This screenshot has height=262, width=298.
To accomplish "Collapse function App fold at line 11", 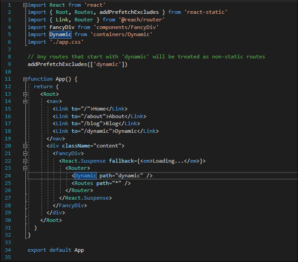I will [25, 79].
